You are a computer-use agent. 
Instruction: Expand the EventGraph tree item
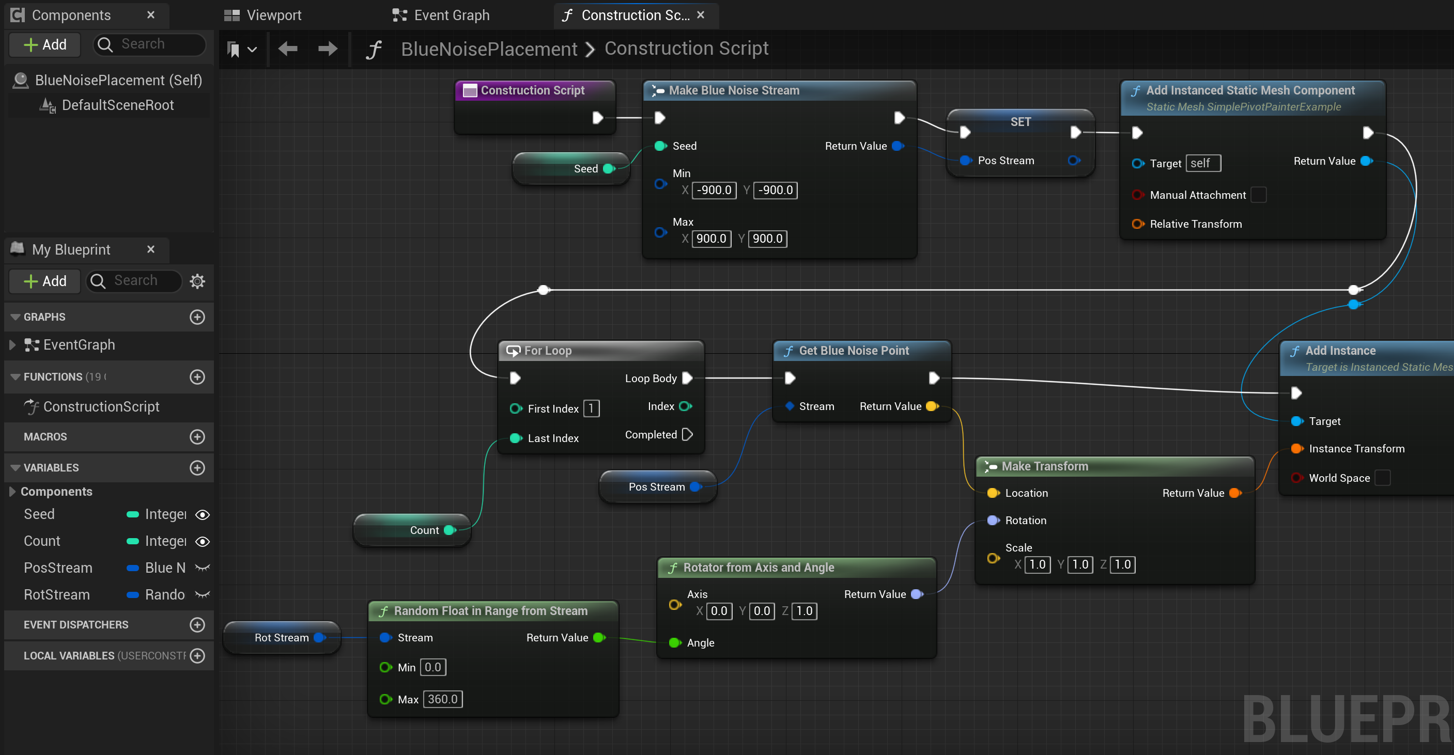[x=12, y=345]
